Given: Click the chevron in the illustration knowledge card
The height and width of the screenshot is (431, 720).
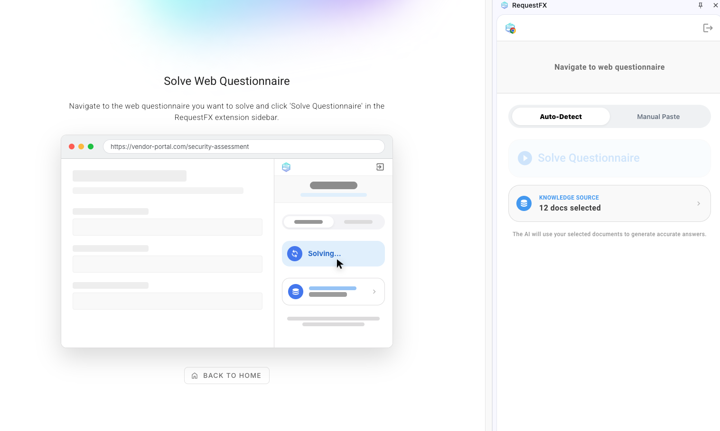Looking at the screenshot, I should [374, 292].
